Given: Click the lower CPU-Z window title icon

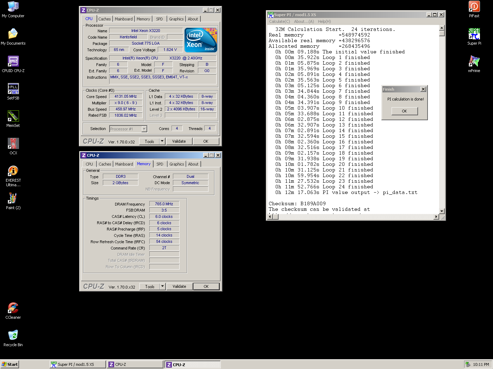Looking at the screenshot, I should click(x=84, y=155).
